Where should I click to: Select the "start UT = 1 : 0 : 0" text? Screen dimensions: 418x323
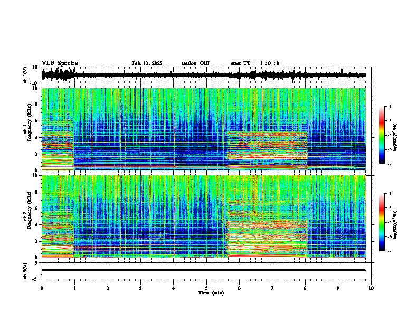click(255, 63)
